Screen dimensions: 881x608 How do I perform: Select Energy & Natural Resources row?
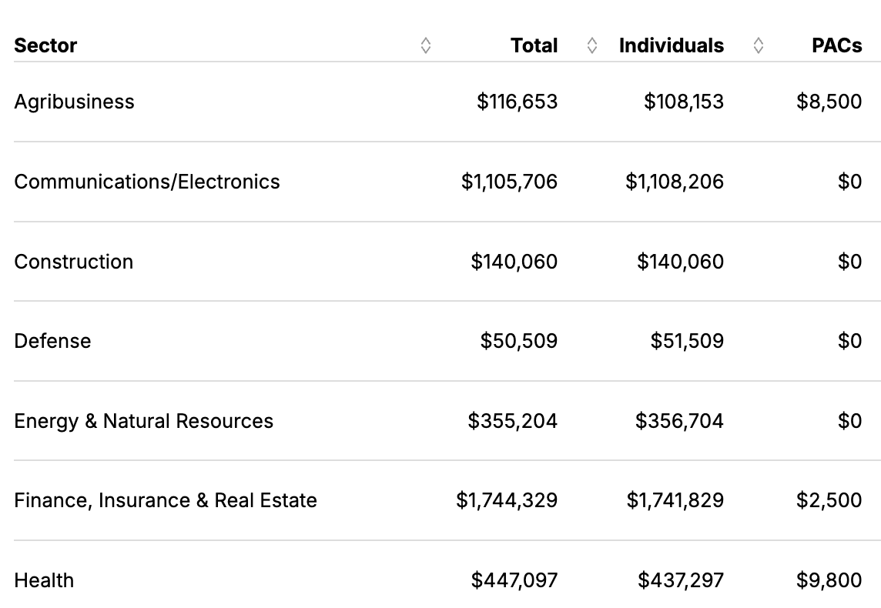(143, 421)
